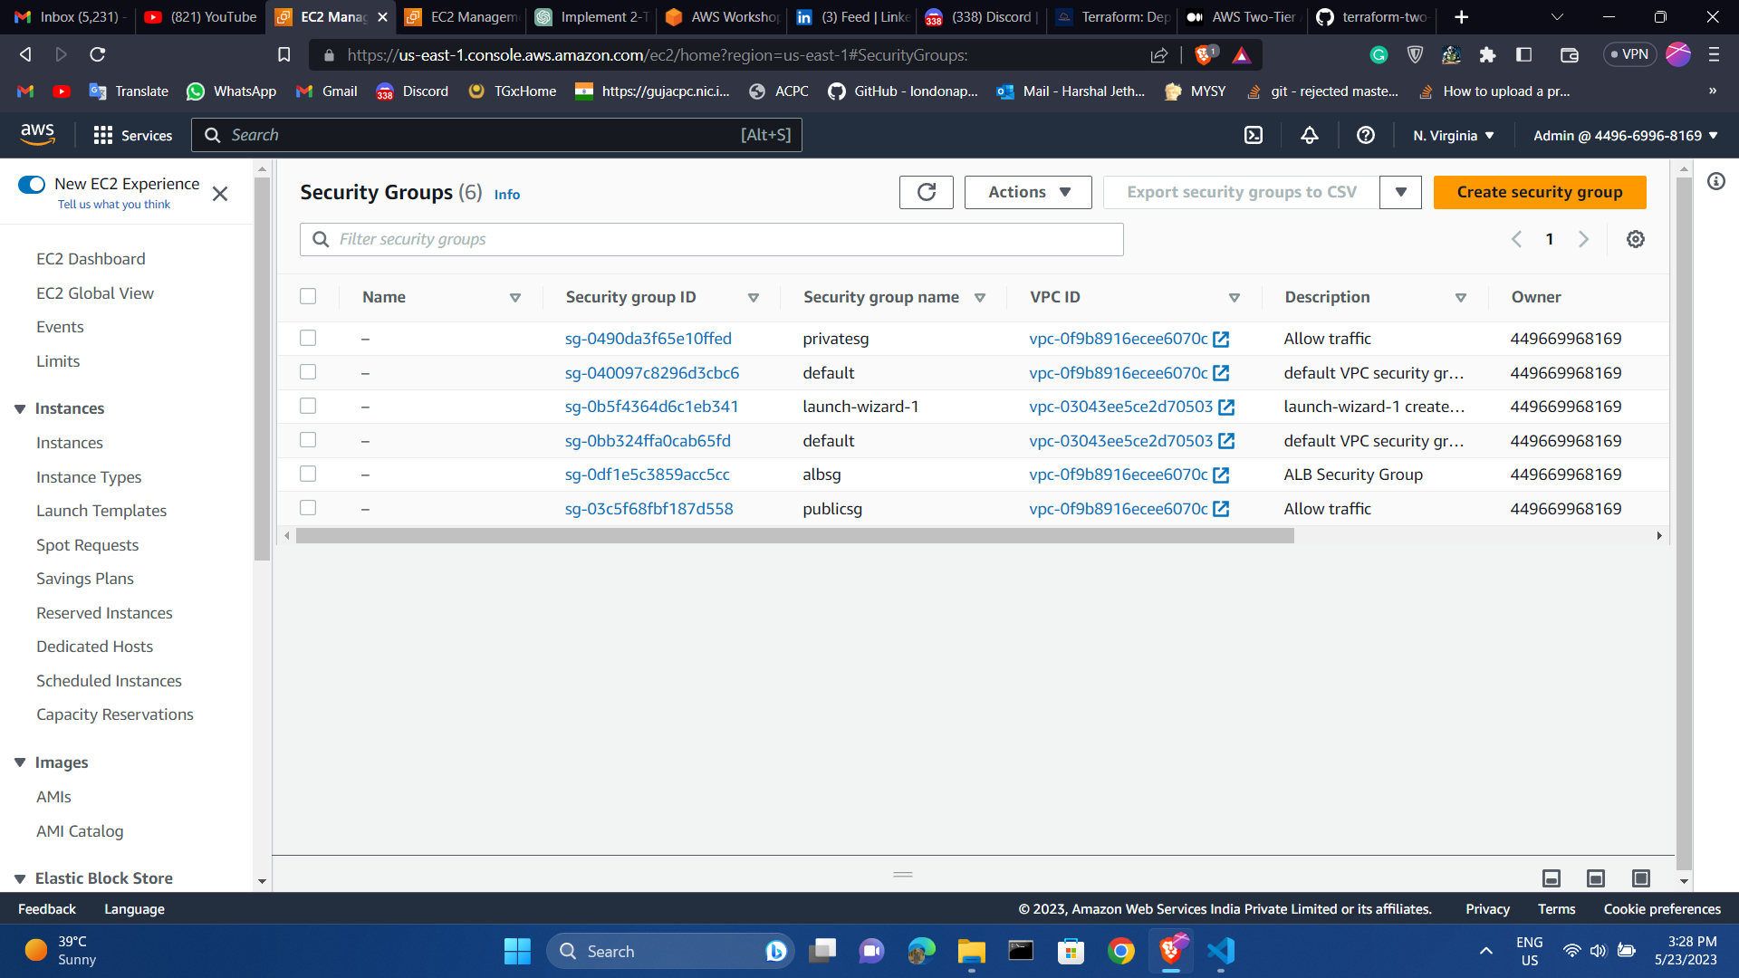Open Launch Templates in the sidebar

[x=101, y=511]
